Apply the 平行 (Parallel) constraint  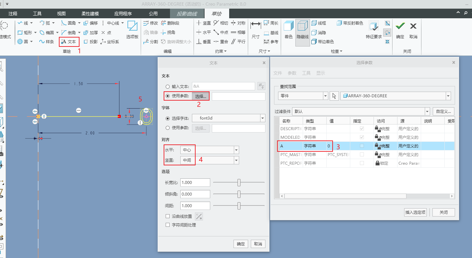(x=238, y=42)
